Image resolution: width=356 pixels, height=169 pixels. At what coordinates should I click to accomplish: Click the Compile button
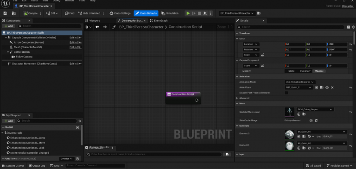click(x=31, y=13)
